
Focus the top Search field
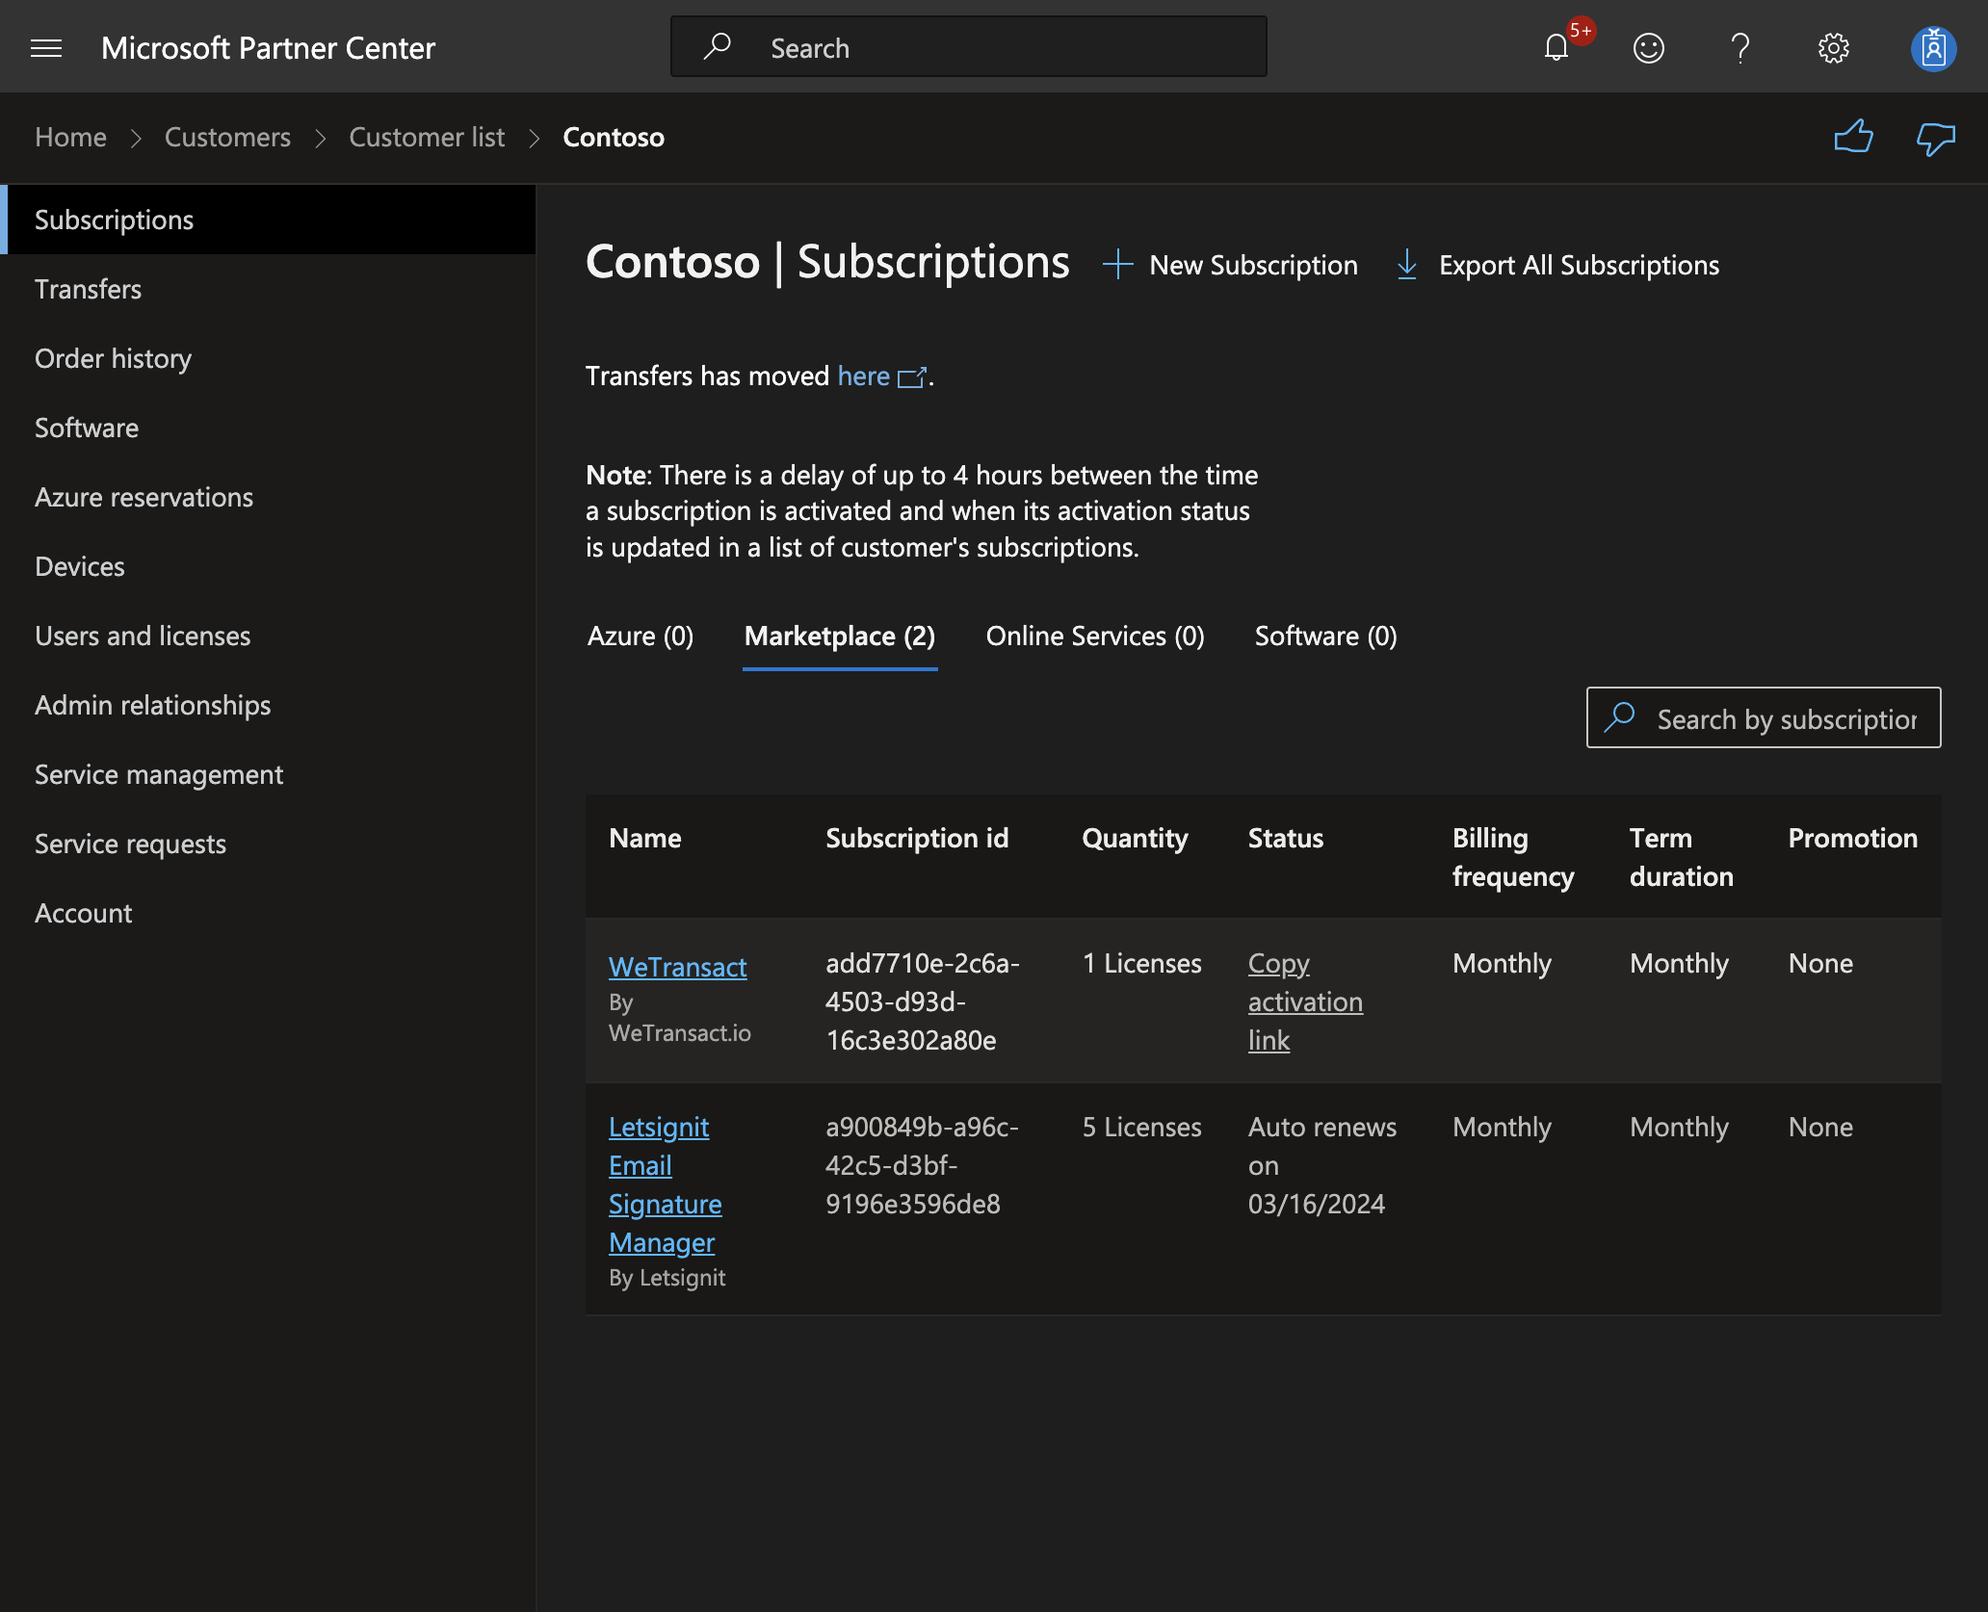point(969,46)
